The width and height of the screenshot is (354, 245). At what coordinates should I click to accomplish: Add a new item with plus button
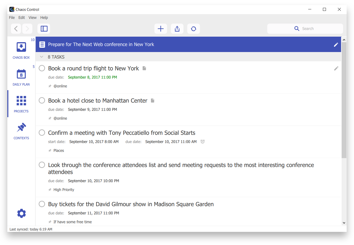(x=161, y=29)
